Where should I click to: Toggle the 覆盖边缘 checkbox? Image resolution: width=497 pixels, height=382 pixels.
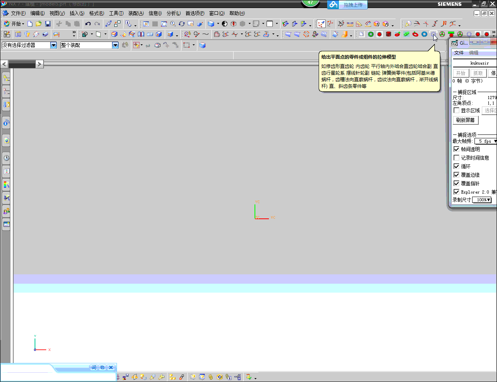457,175
